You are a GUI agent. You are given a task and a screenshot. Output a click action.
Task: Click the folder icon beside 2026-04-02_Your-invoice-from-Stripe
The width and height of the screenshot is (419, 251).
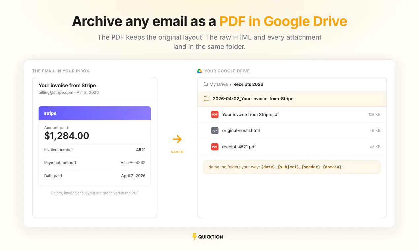[x=207, y=99]
